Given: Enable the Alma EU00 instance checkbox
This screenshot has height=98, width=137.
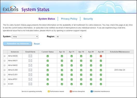Looking at the screenshot, I should (x=5, y=70).
